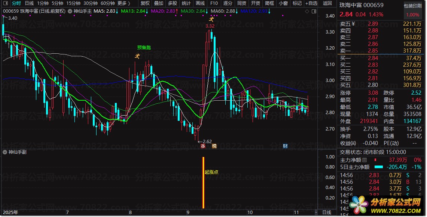The height and width of the screenshot is (217, 427).
Task: Click the 主力净额 detail icon
Action: [x=365, y=160]
